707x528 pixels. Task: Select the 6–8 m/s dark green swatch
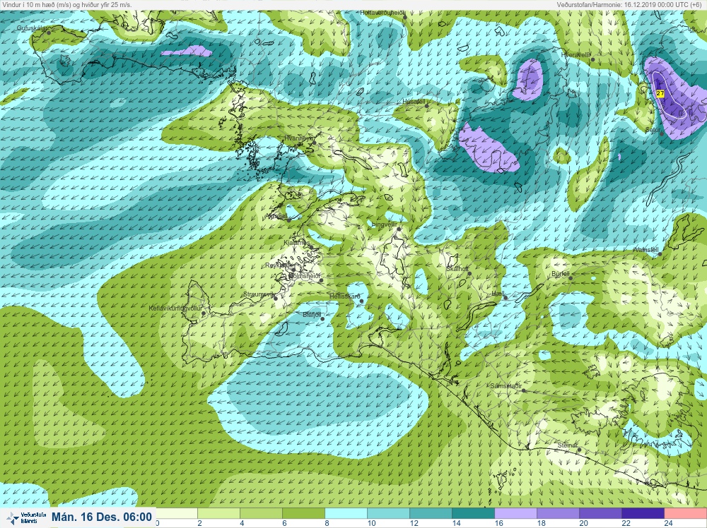(303, 513)
